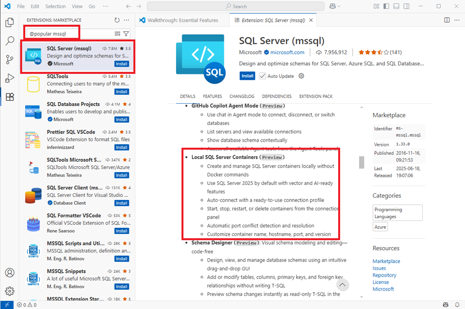Toggle the bottom panel layout icon
The height and width of the screenshot is (309, 465).
(x=396, y=6)
